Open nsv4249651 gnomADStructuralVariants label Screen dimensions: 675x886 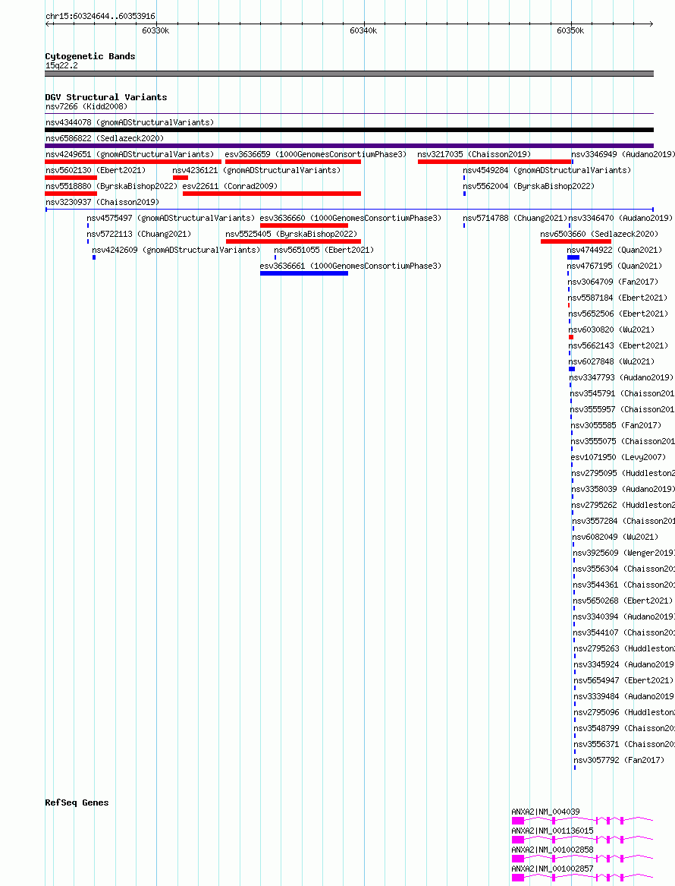pos(130,154)
